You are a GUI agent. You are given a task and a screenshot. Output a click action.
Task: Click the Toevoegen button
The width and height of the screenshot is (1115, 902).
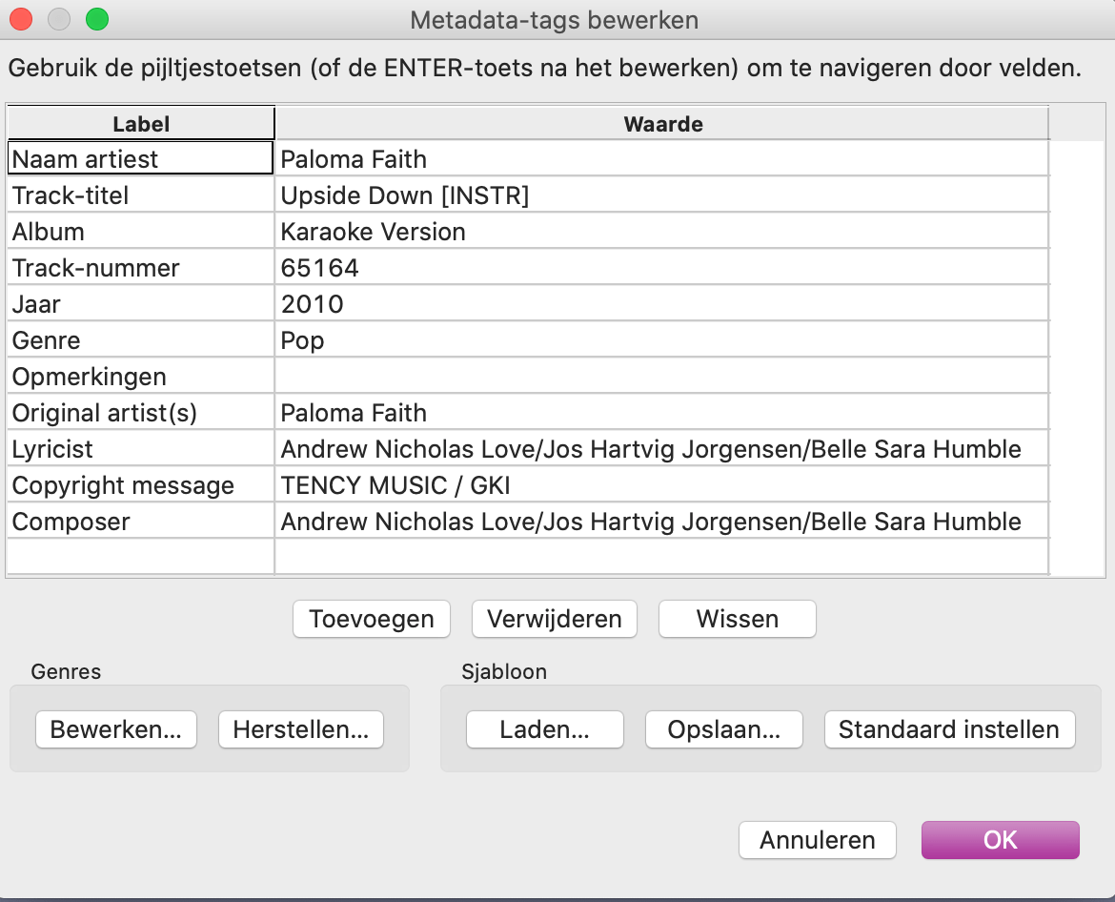point(372,619)
